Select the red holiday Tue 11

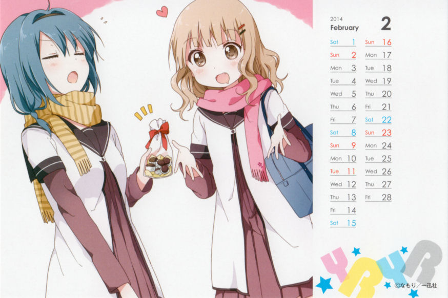point(343,172)
